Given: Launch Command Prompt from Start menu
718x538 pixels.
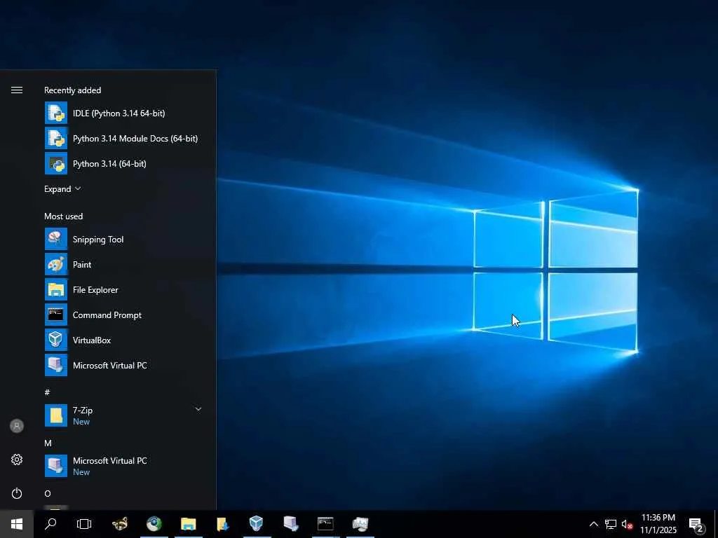Looking at the screenshot, I should [124, 315].
